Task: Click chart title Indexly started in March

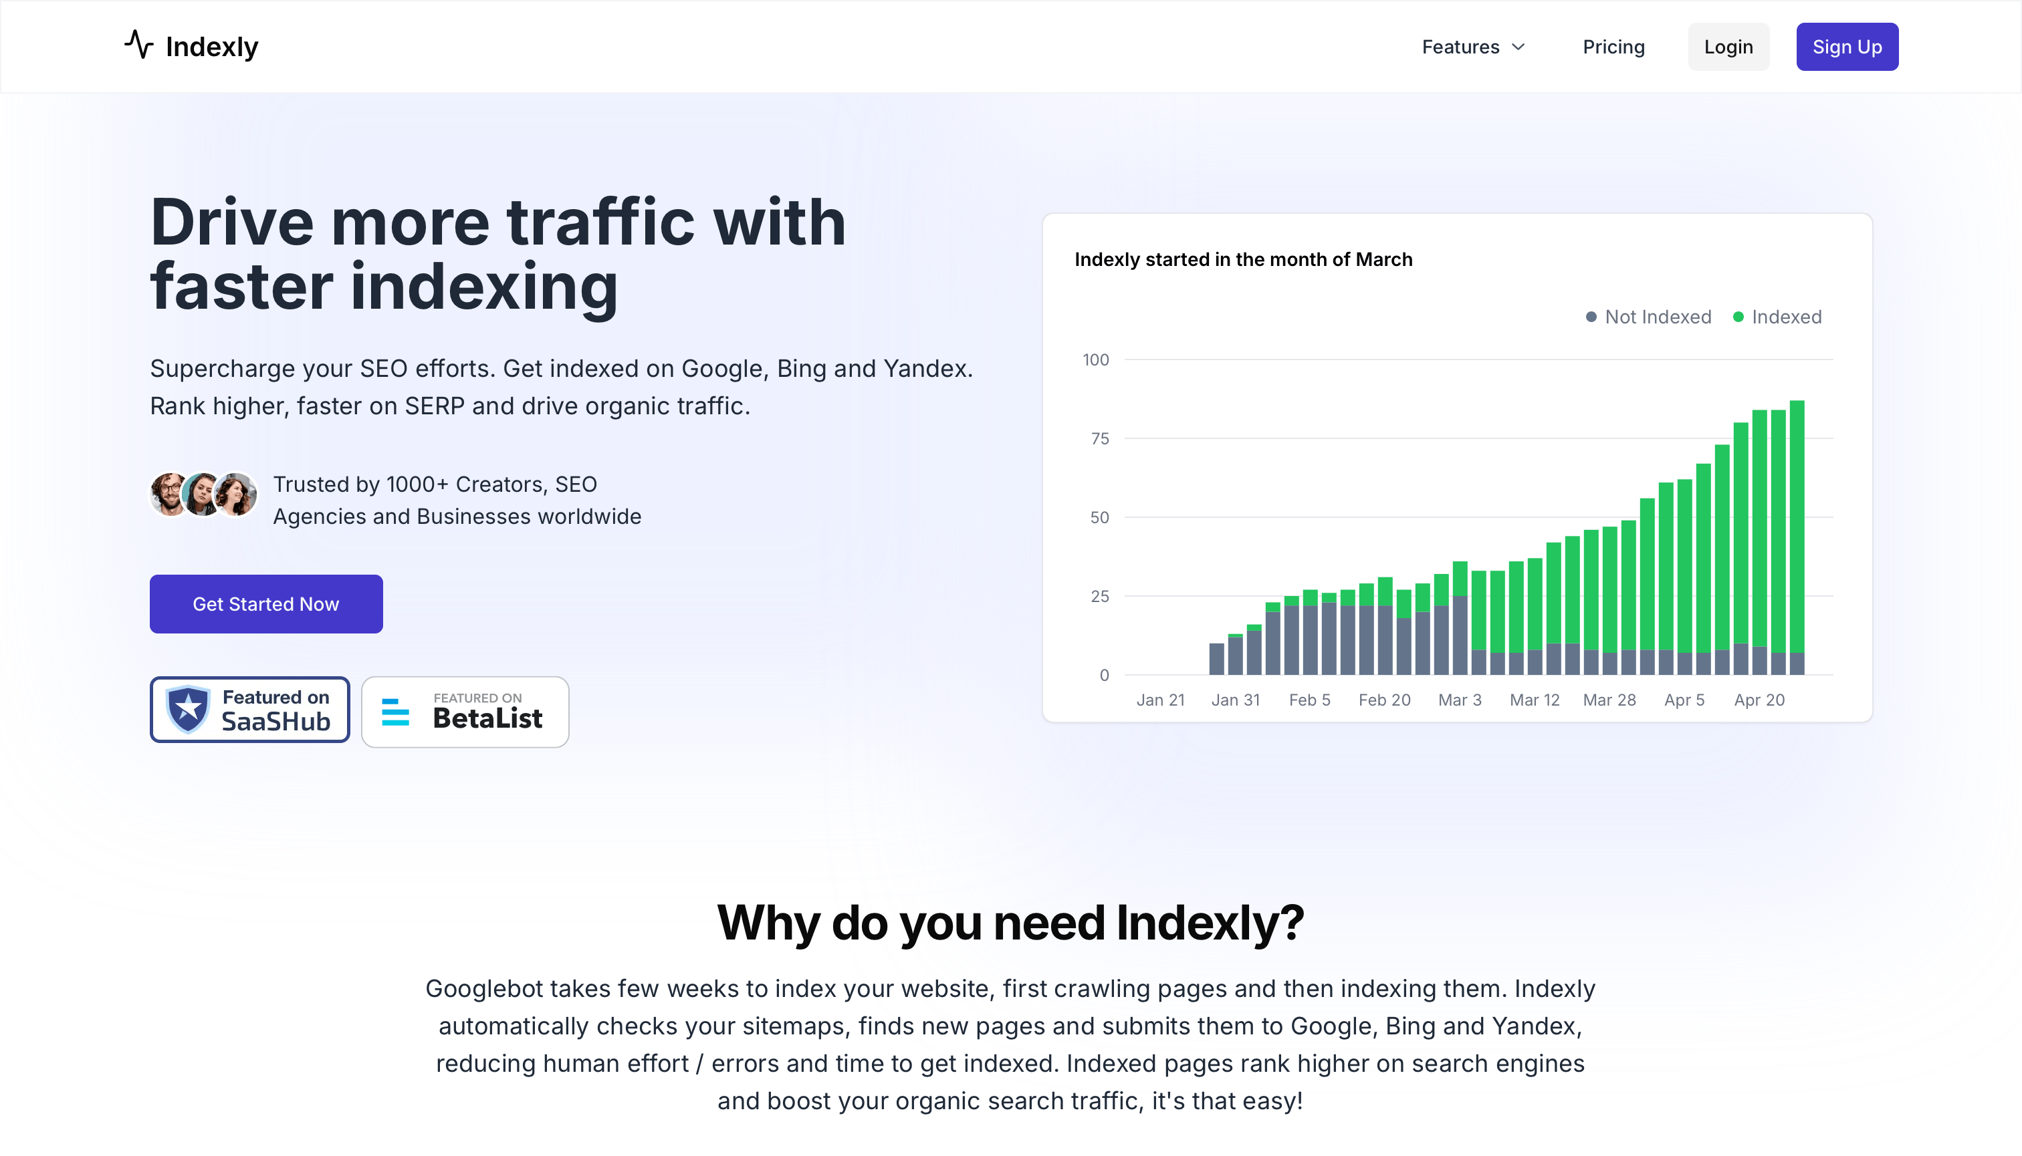Action: pos(1244,260)
